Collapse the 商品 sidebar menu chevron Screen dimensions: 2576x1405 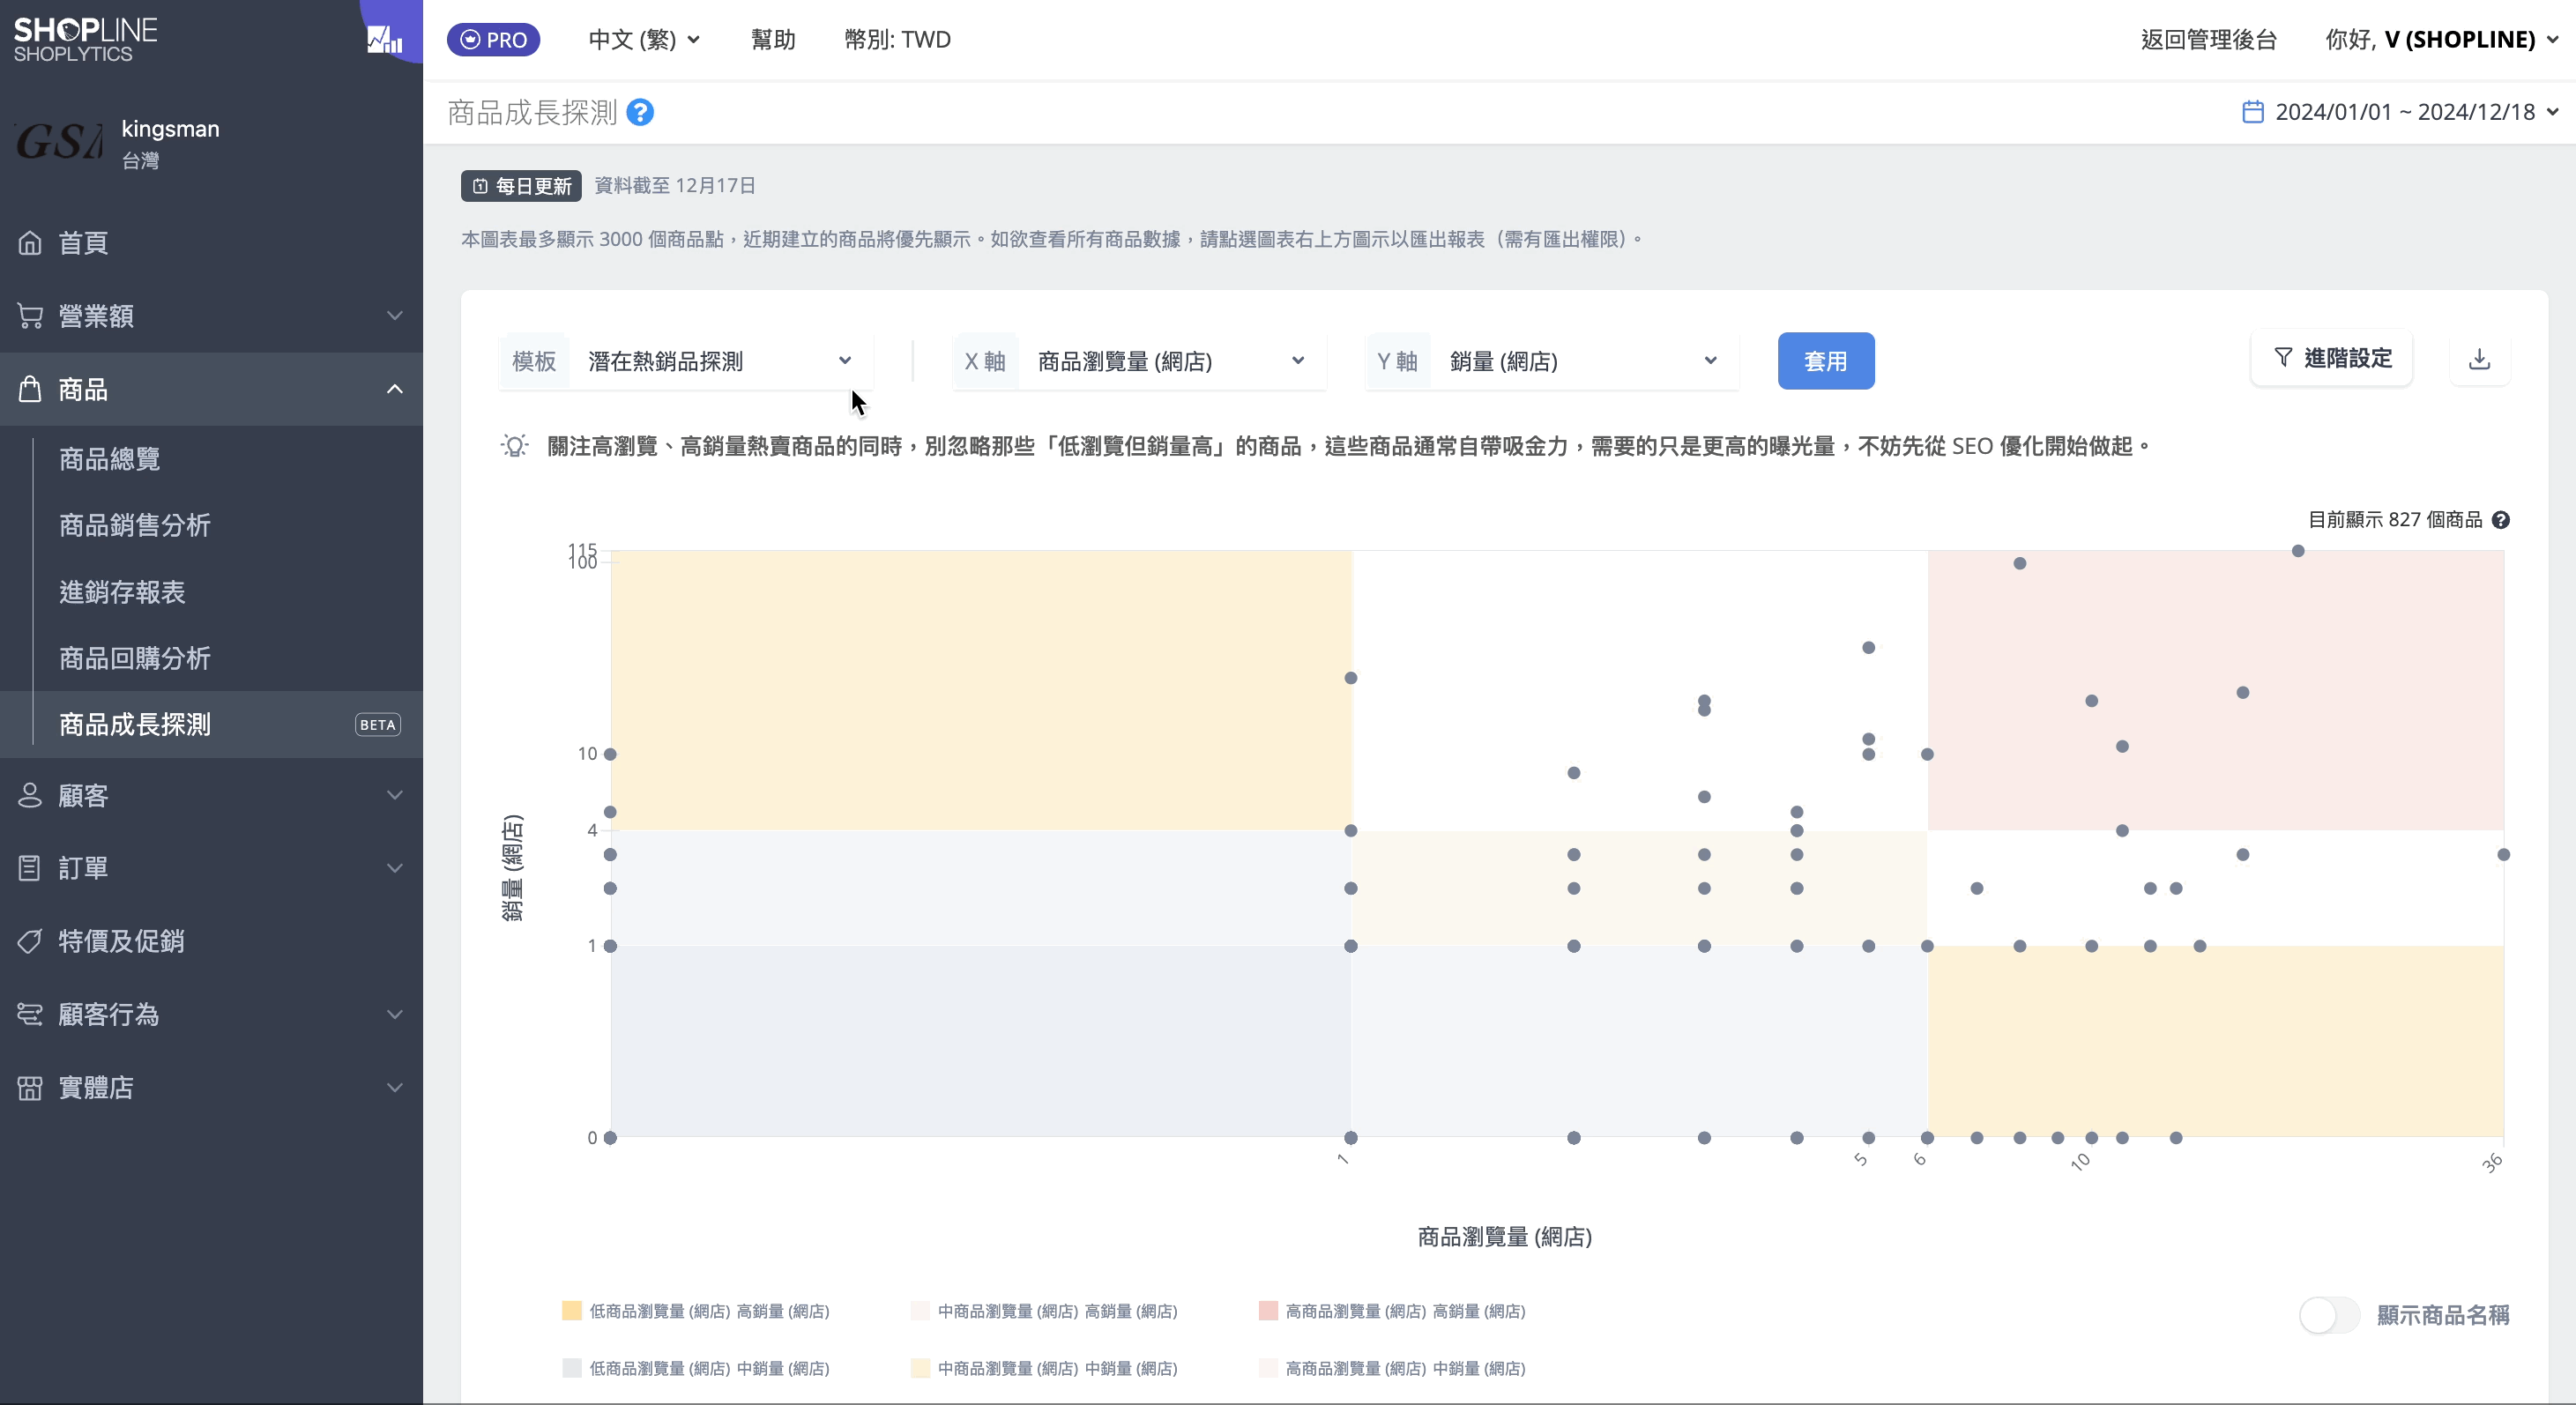(x=395, y=389)
